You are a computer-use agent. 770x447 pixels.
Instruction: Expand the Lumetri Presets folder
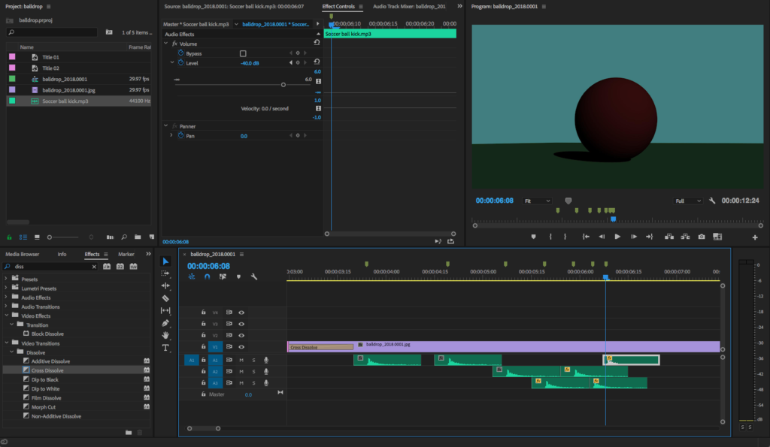pyautogui.click(x=7, y=288)
